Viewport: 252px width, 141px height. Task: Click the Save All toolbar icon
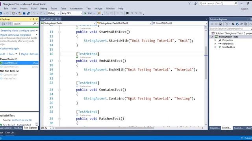(x=28, y=13)
